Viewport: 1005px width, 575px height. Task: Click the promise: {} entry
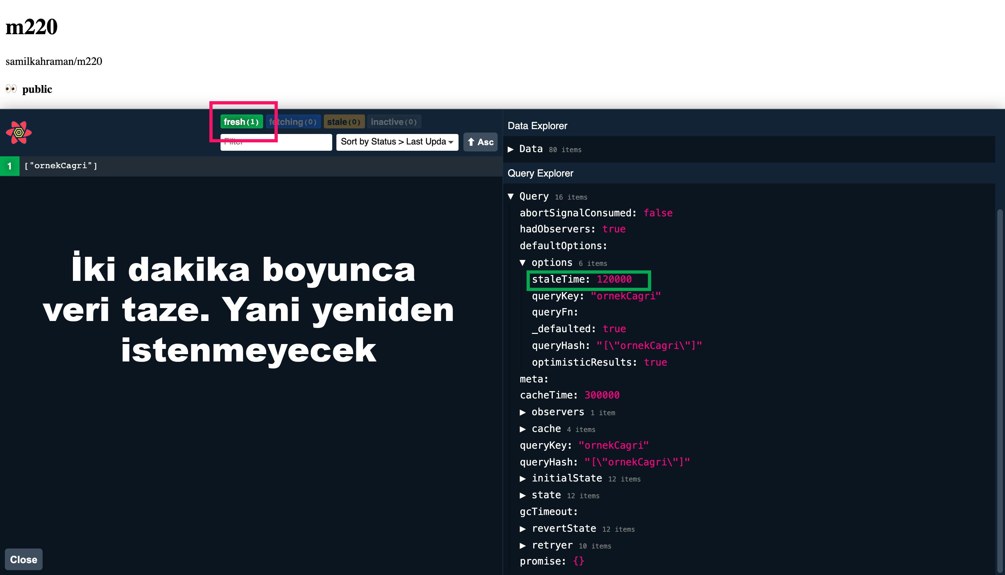point(552,561)
